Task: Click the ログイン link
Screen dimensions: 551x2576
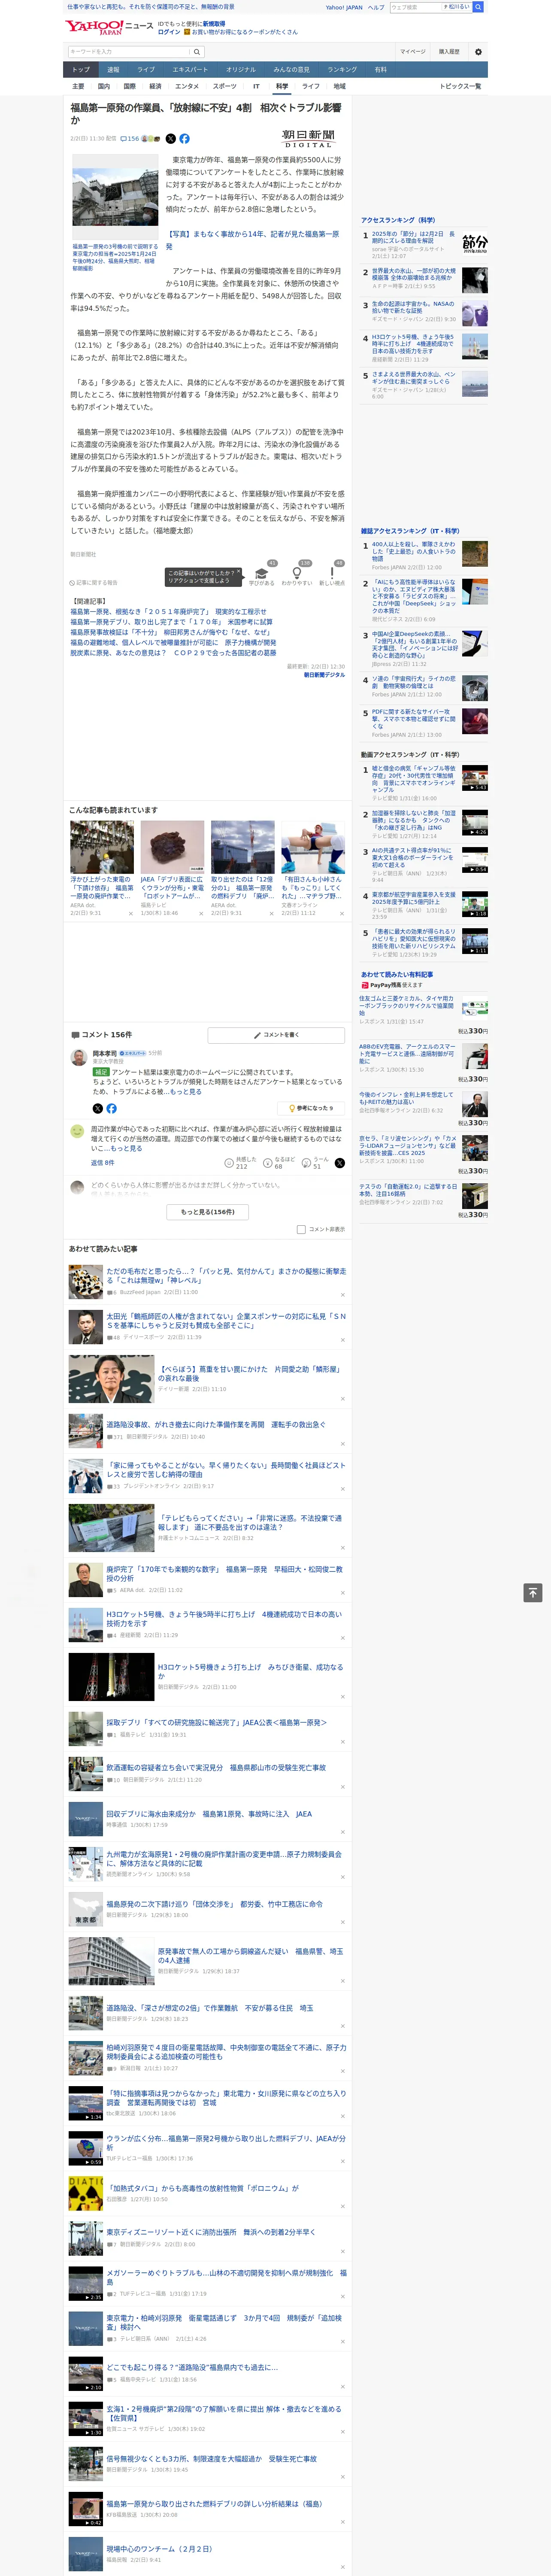Action: click(x=169, y=32)
